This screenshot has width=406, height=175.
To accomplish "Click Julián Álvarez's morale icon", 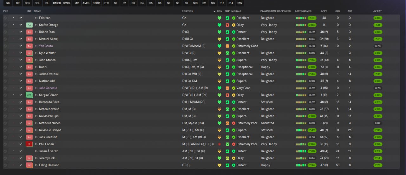I will [234, 151].
